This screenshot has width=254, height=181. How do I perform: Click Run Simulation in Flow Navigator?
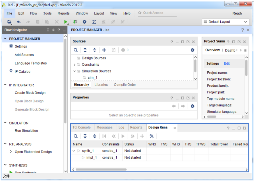(x=26, y=131)
